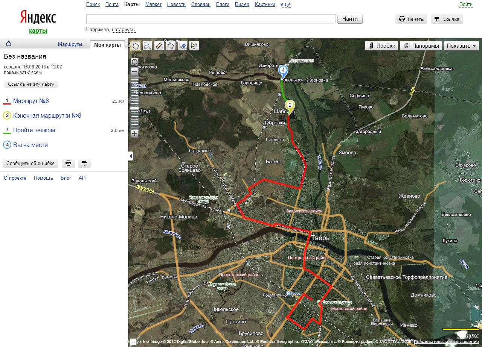Screen dimensions: 482x347
Task: Switch to the Маршруты tab
Action: [x=70, y=44]
